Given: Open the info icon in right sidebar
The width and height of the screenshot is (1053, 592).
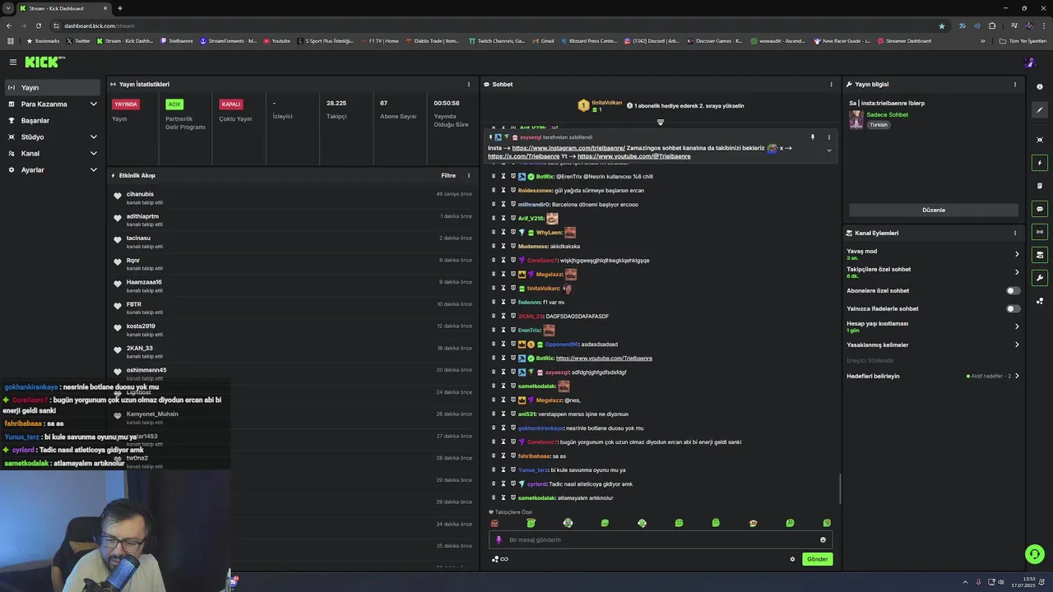Looking at the screenshot, I should [1040, 87].
